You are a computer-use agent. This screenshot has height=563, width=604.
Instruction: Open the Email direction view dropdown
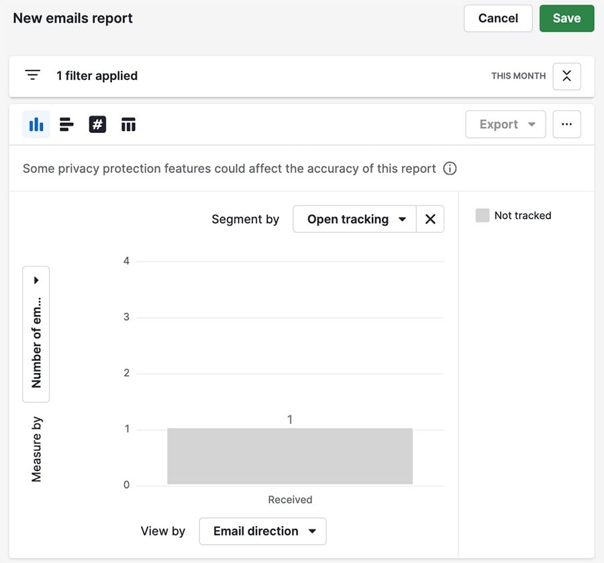(262, 531)
